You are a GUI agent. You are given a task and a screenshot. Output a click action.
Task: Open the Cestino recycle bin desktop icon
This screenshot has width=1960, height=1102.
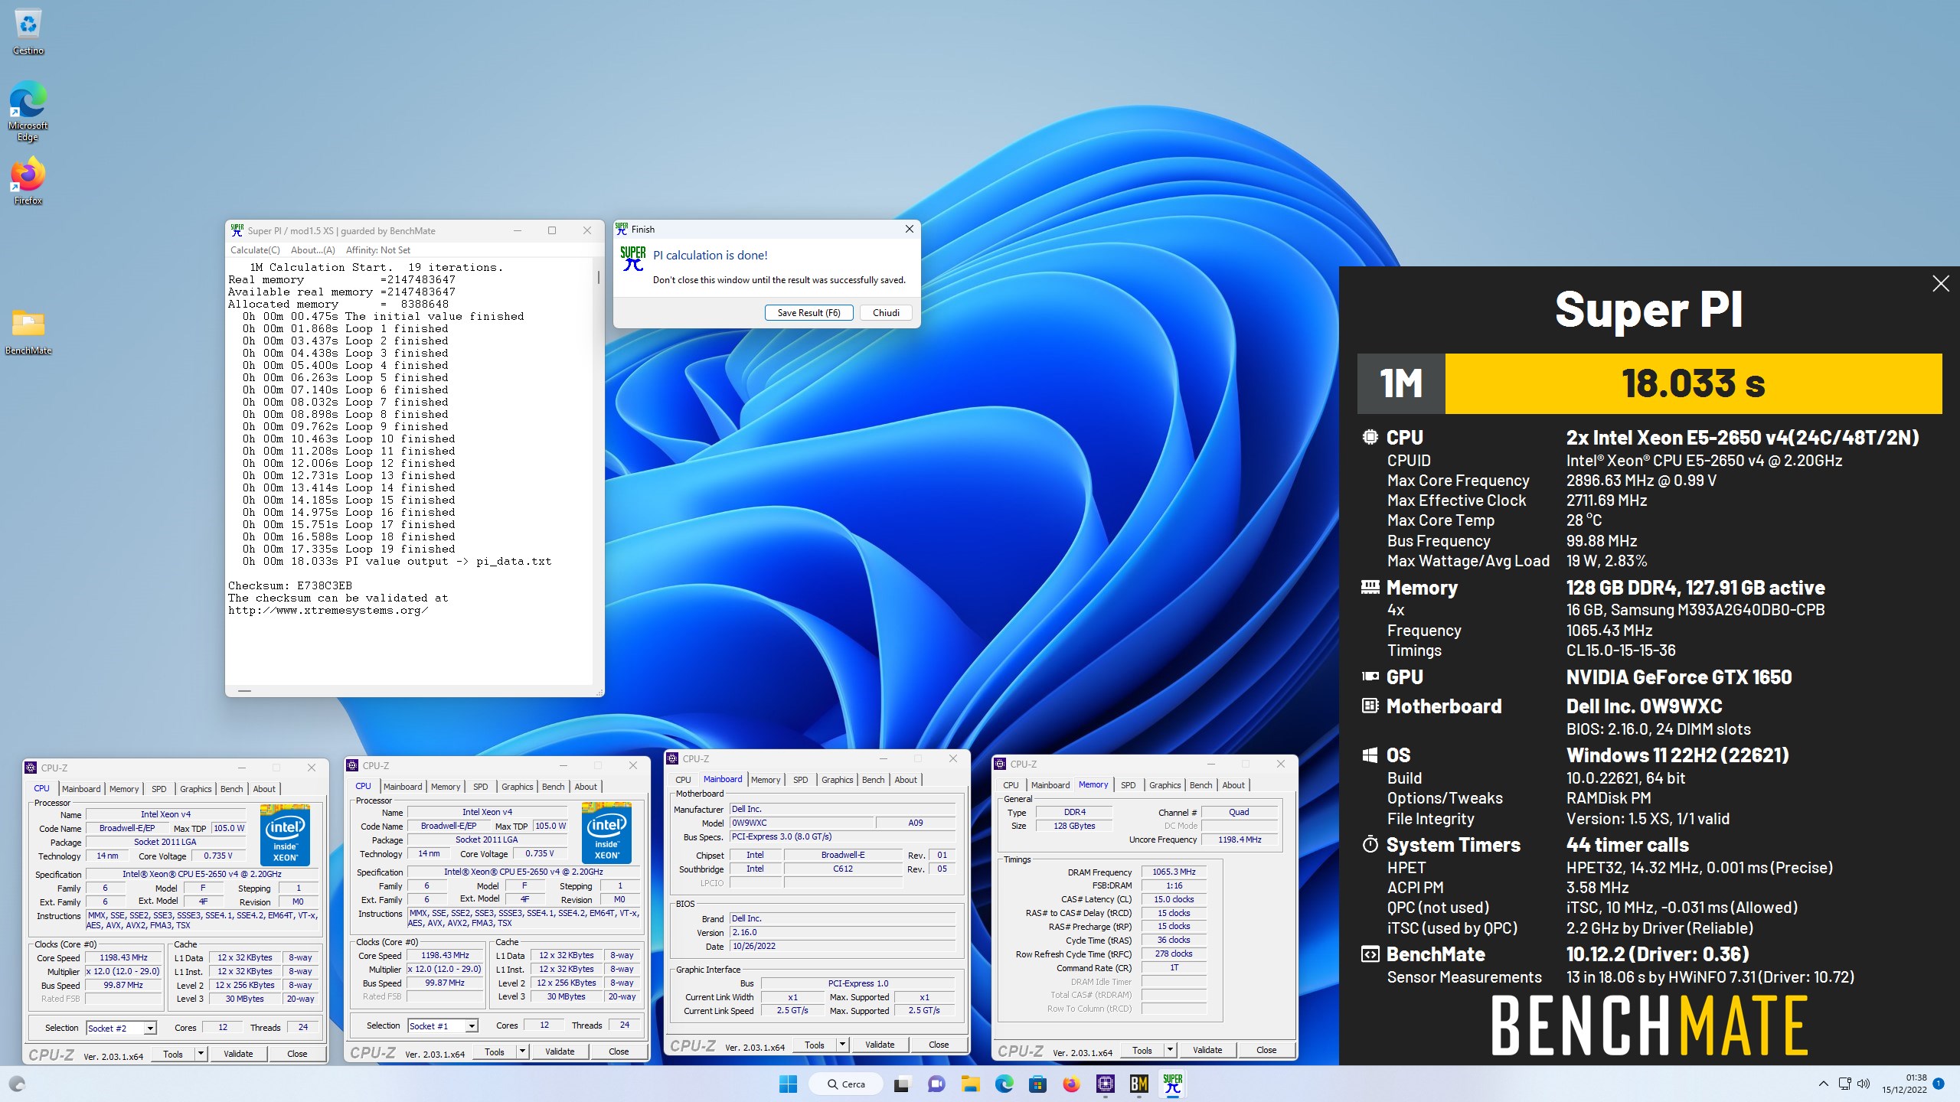coord(28,31)
